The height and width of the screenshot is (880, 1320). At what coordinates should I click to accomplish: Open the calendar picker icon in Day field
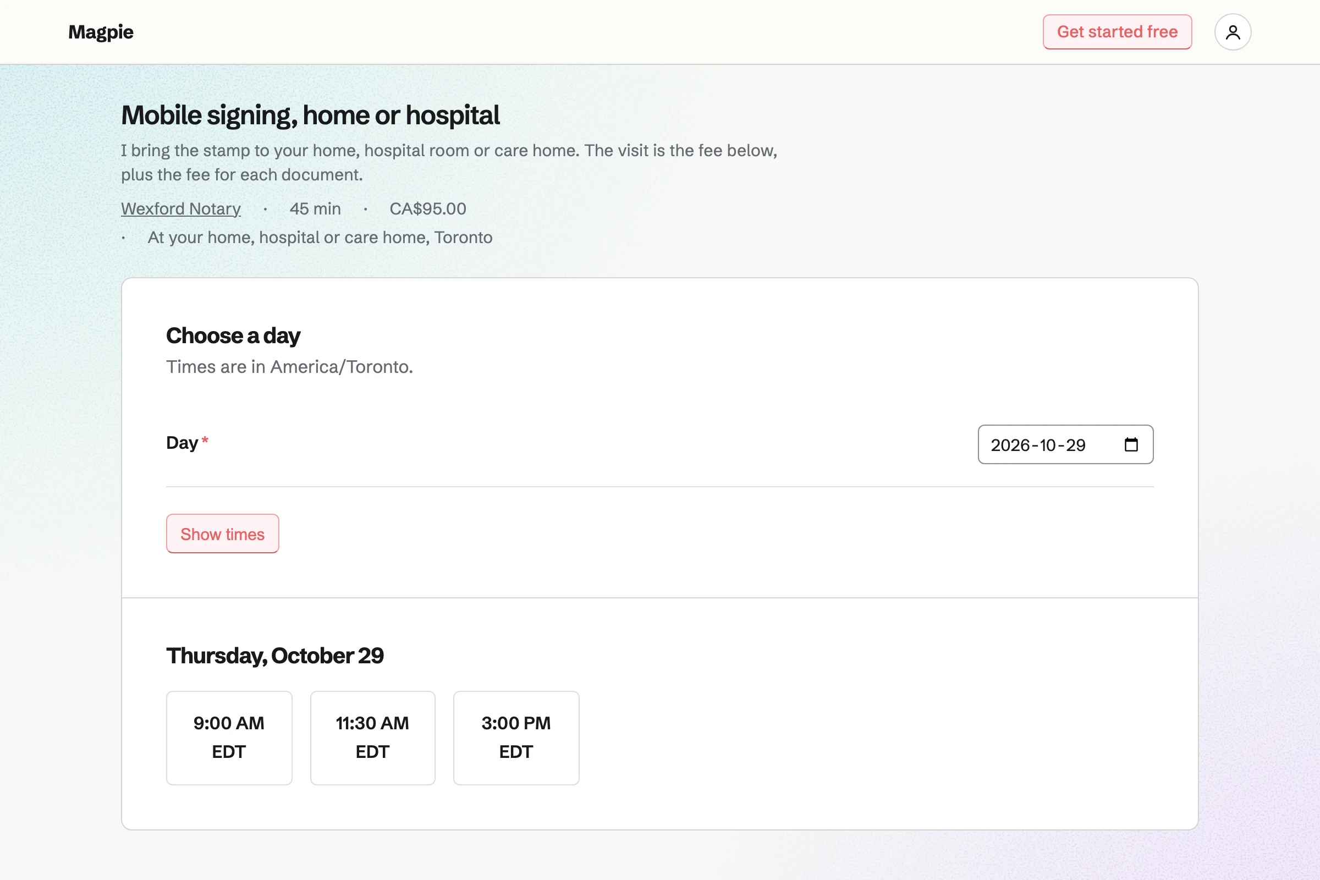click(1131, 444)
